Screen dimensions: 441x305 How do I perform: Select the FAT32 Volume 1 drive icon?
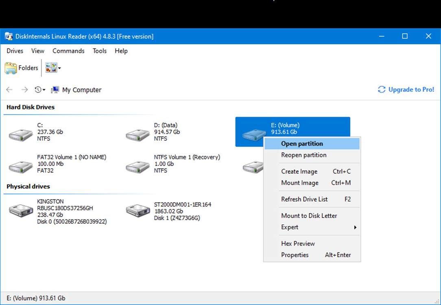[x=20, y=167]
